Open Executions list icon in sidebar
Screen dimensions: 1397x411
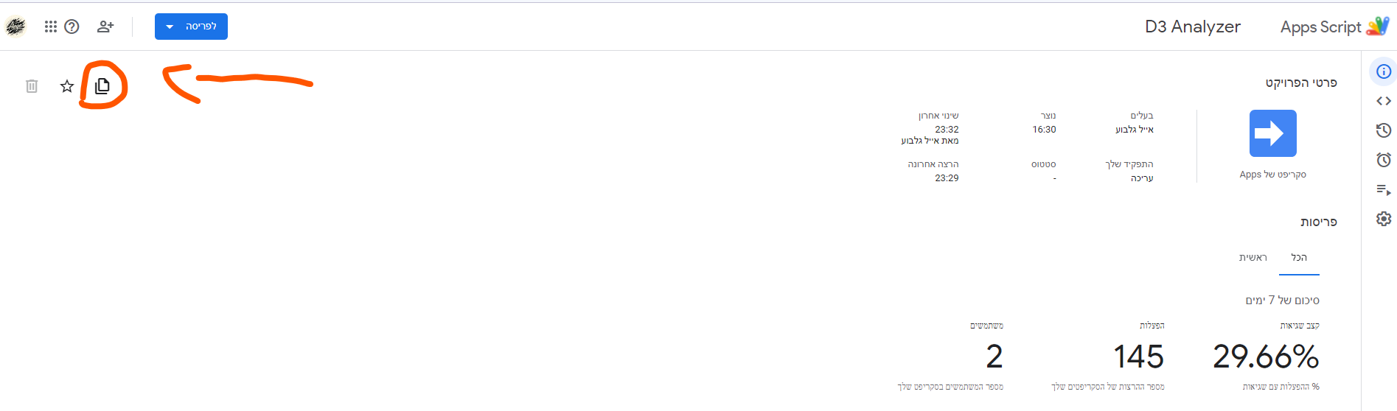tap(1384, 190)
